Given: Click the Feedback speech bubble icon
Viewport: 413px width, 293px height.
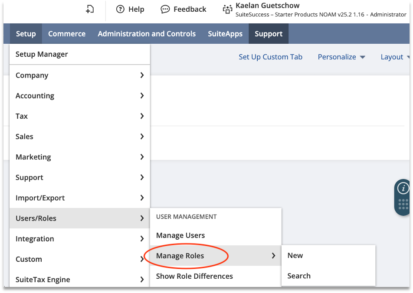Looking at the screenshot, I should (x=165, y=10).
